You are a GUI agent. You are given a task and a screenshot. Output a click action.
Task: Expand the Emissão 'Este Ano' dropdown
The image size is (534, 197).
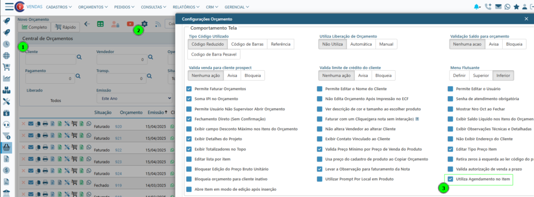point(135,98)
